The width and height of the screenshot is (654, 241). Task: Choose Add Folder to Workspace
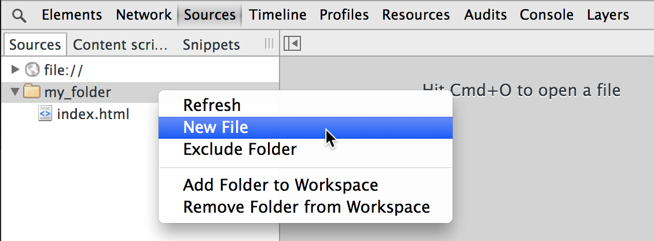(280, 185)
